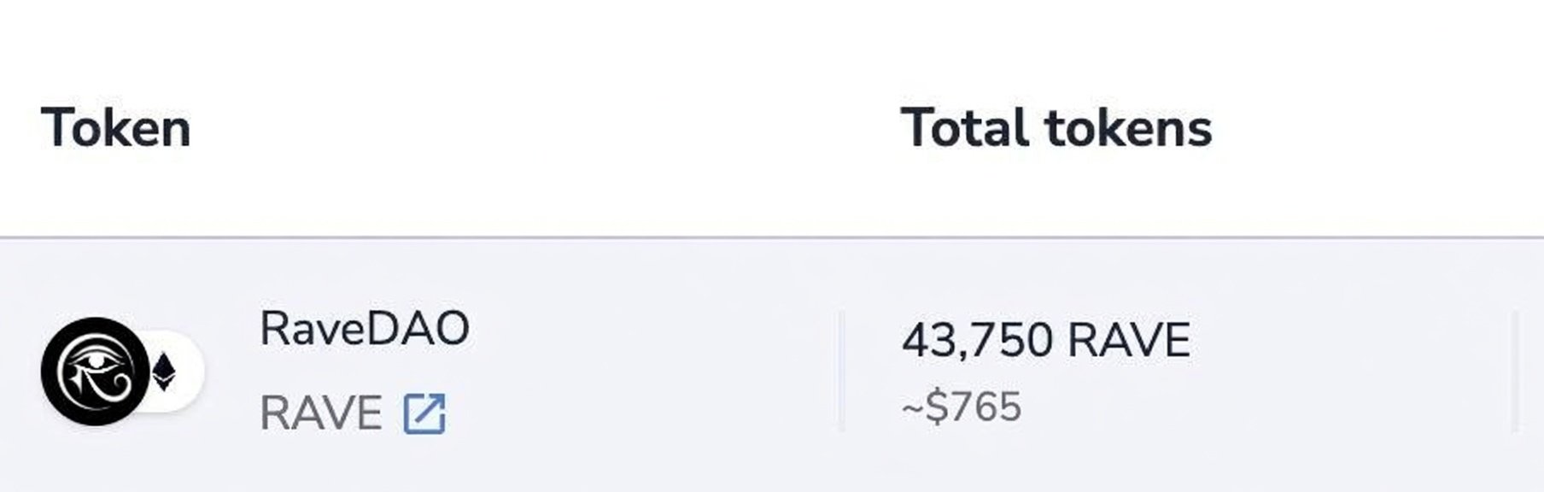Click the RaveDAO eye logo icon

point(95,372)
